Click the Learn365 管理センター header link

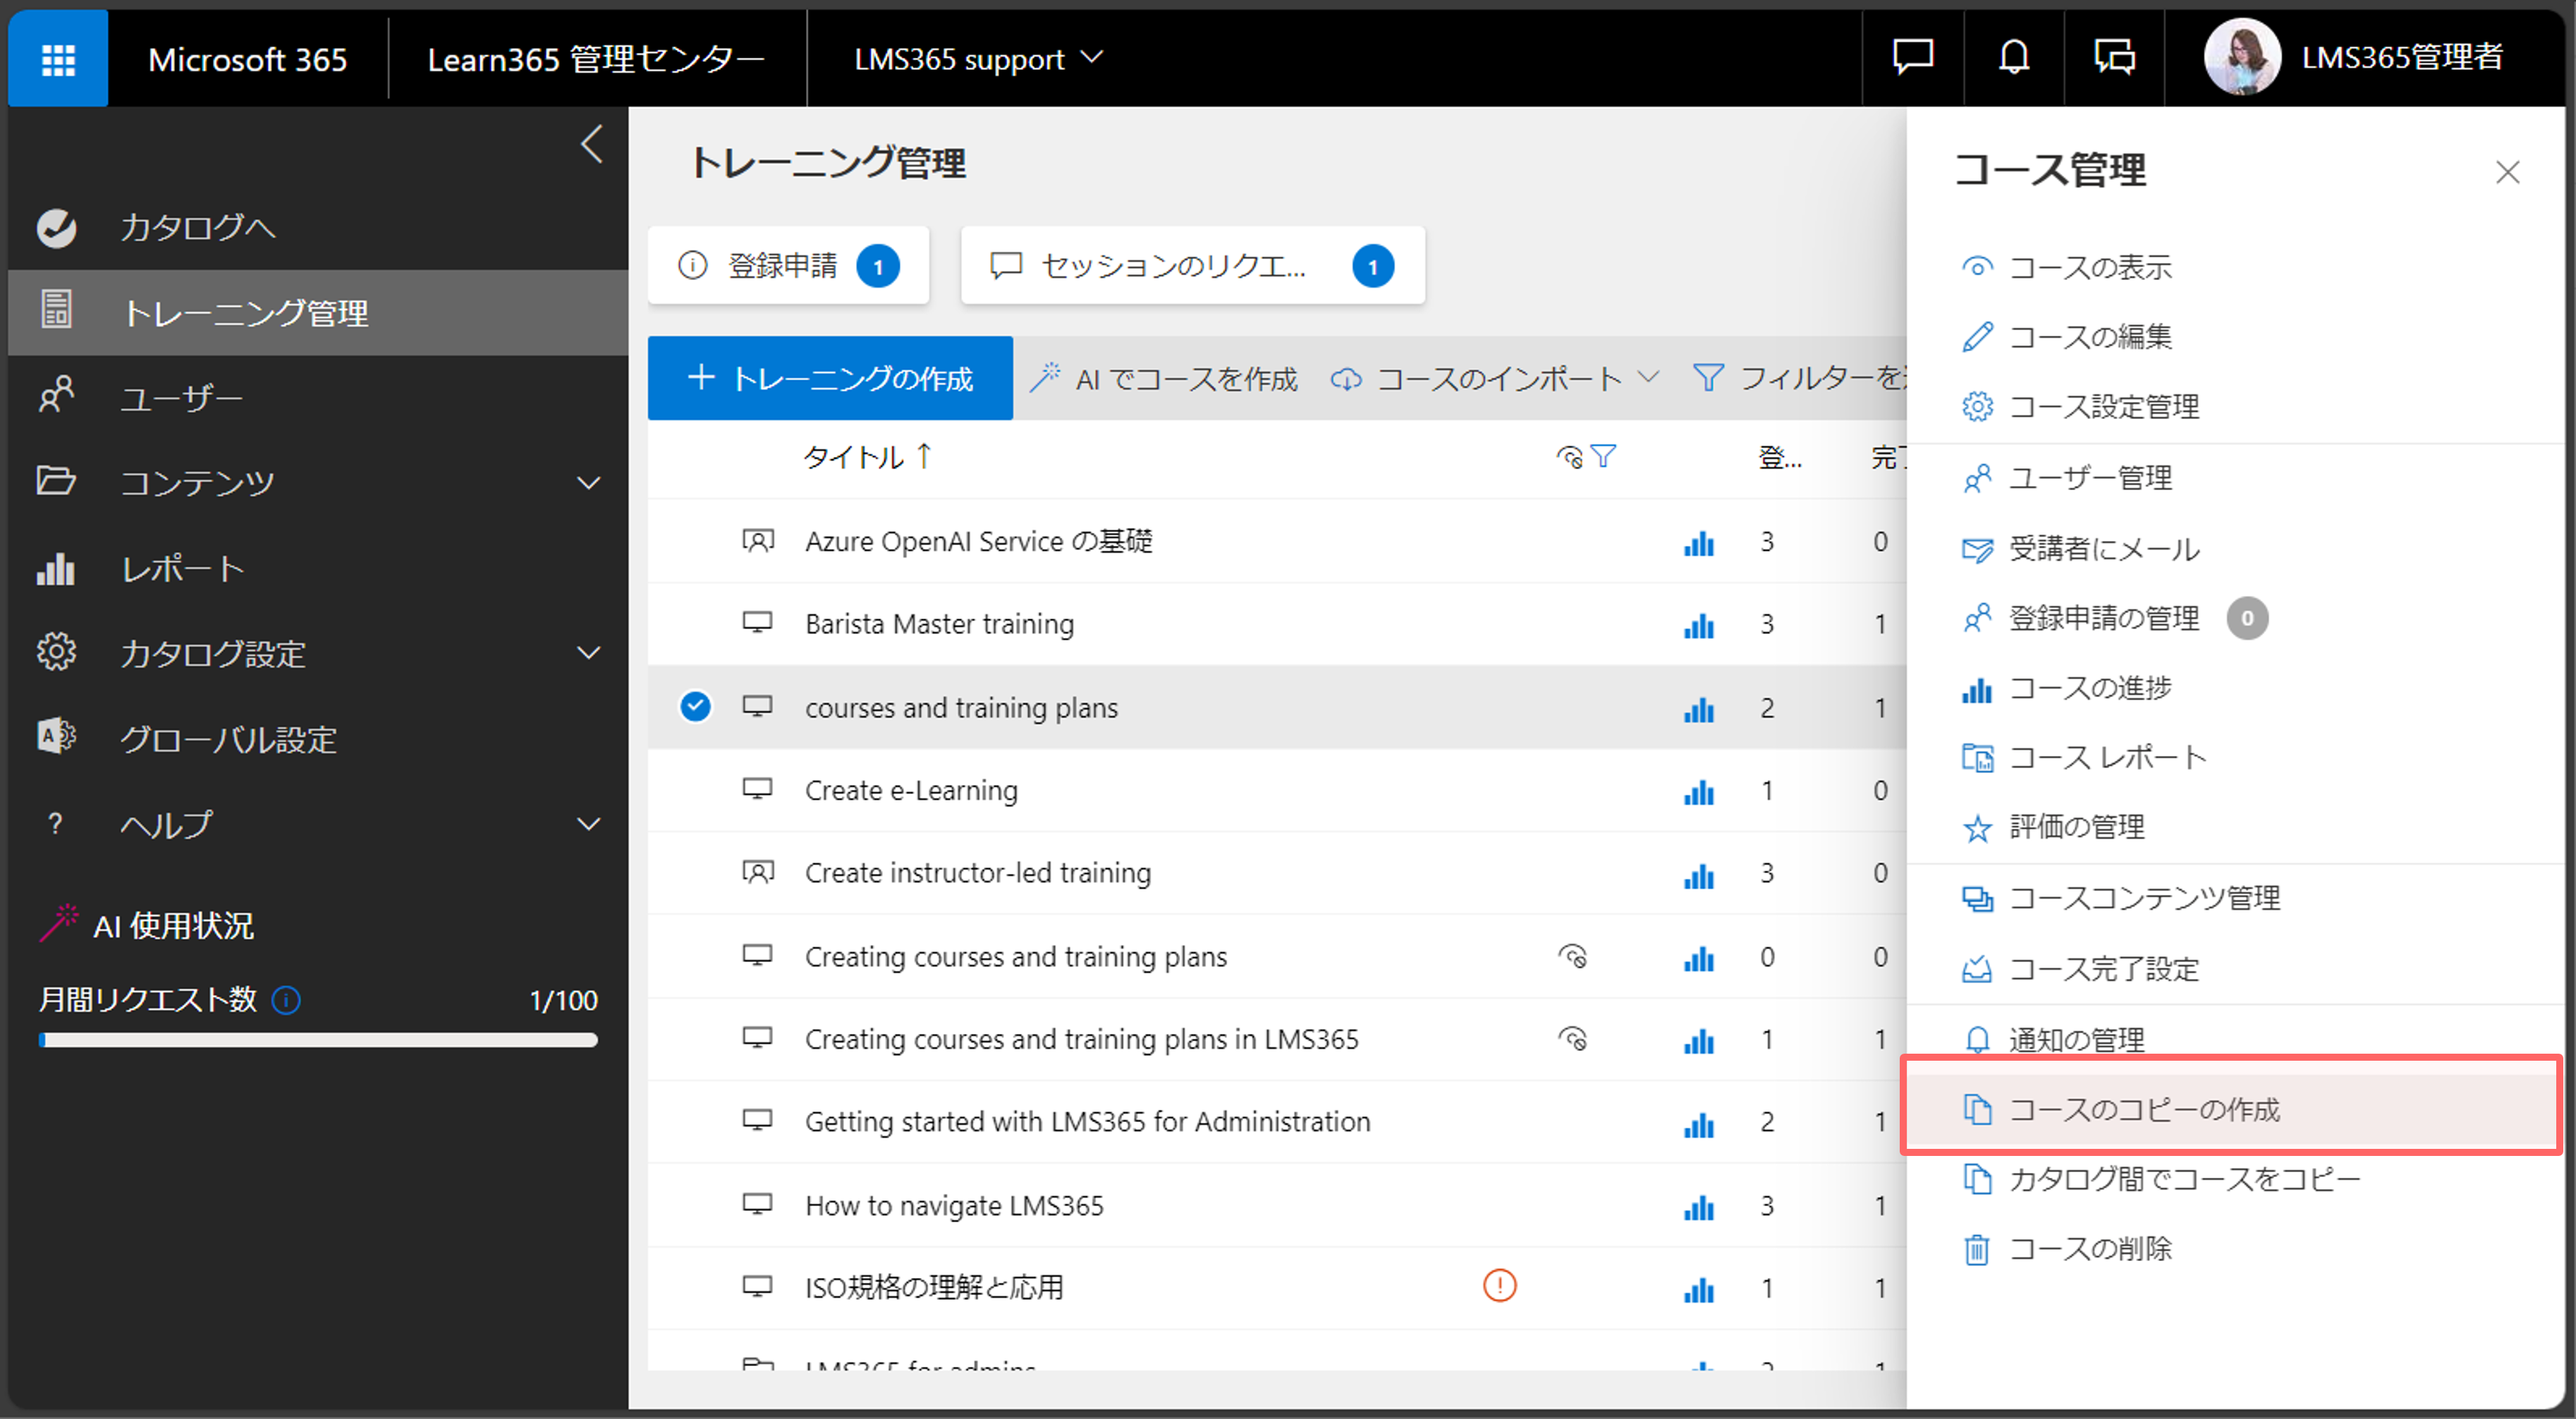click(x=596, y=59)
